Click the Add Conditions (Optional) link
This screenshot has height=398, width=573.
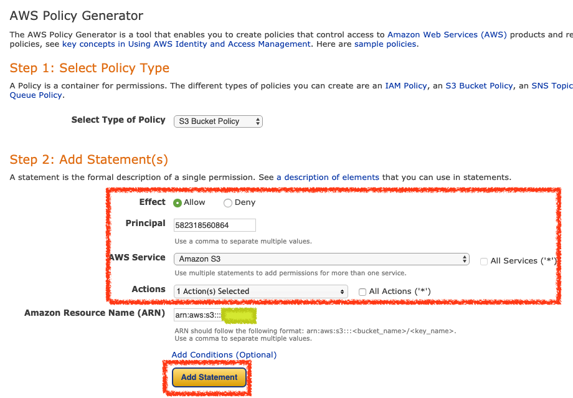tap(224, 355)
